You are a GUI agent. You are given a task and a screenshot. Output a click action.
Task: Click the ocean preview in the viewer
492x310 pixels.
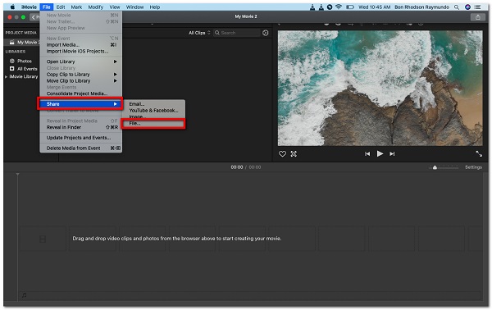(380, 88)
